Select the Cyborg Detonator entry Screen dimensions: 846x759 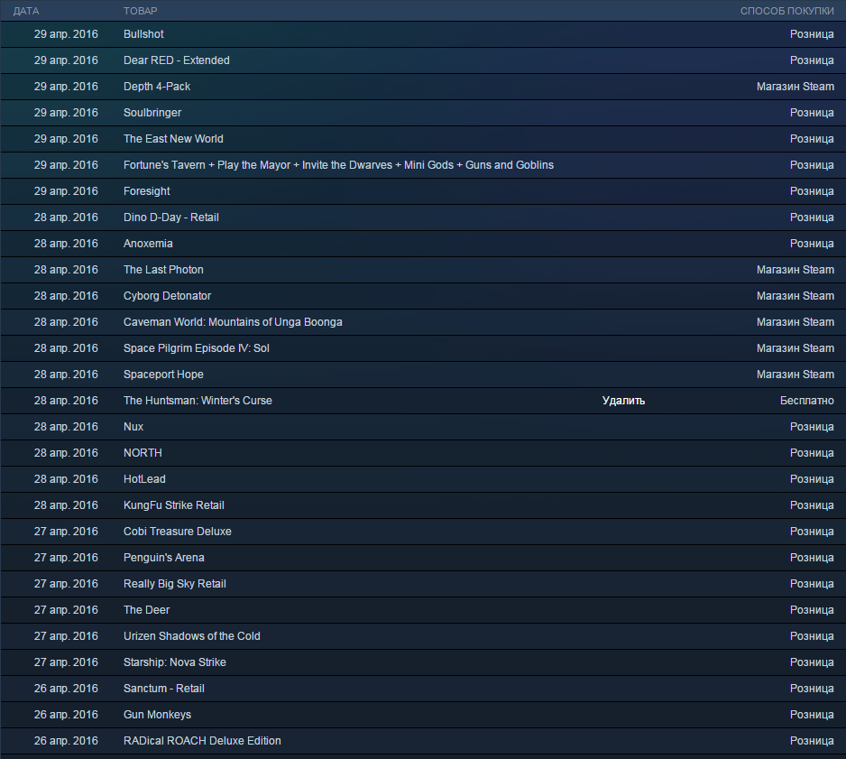(167, 296)
